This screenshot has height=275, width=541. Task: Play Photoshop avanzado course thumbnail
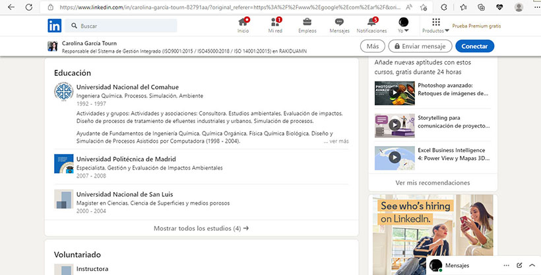[395, 92]
